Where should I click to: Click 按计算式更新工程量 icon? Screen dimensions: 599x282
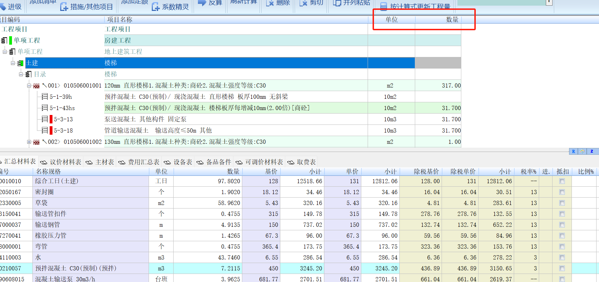pyautogui.click(x=383, y=6)
